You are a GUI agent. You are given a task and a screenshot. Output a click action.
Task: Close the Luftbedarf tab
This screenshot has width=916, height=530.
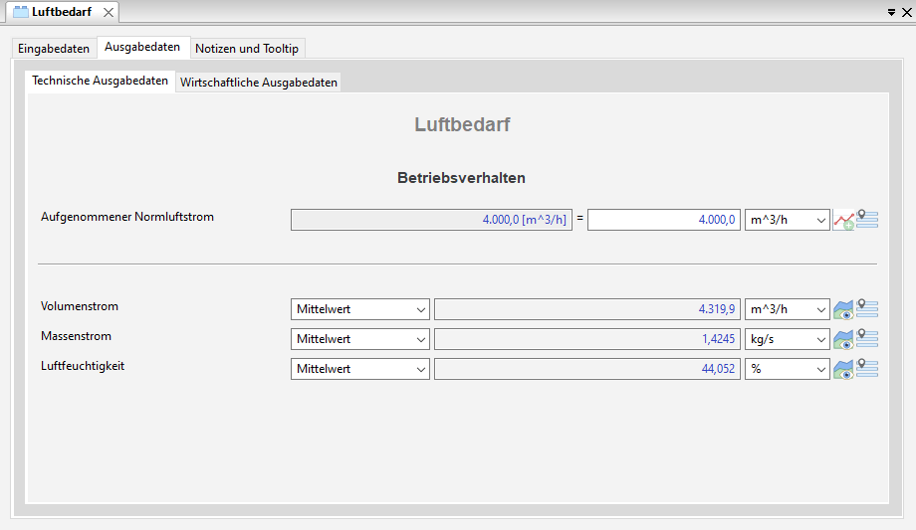point(109,12)
